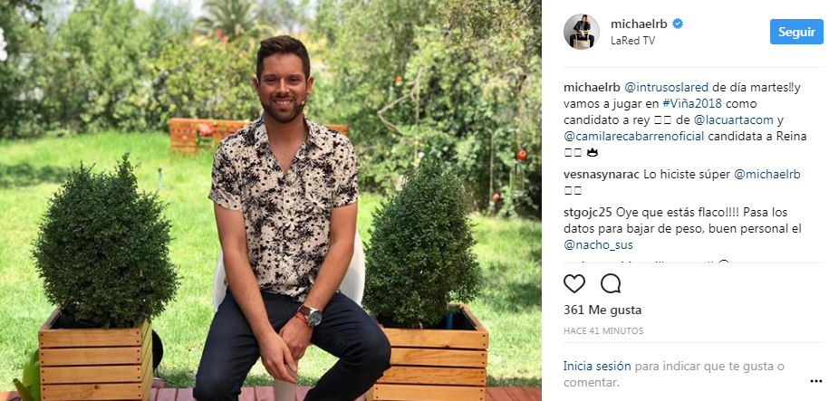This screenshot has height=401, width=829.
Task: Visit the @nacho_sus mention
Action: tap(598, 245)
